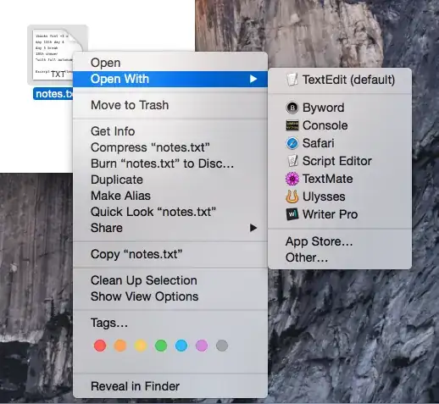This screenshot has height=404, width=439.
Task: Apply the orange tag color
Action: [120, 346]
